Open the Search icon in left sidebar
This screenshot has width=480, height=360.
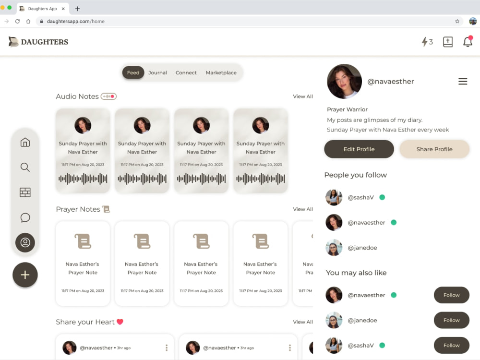(x=25, y=167)
